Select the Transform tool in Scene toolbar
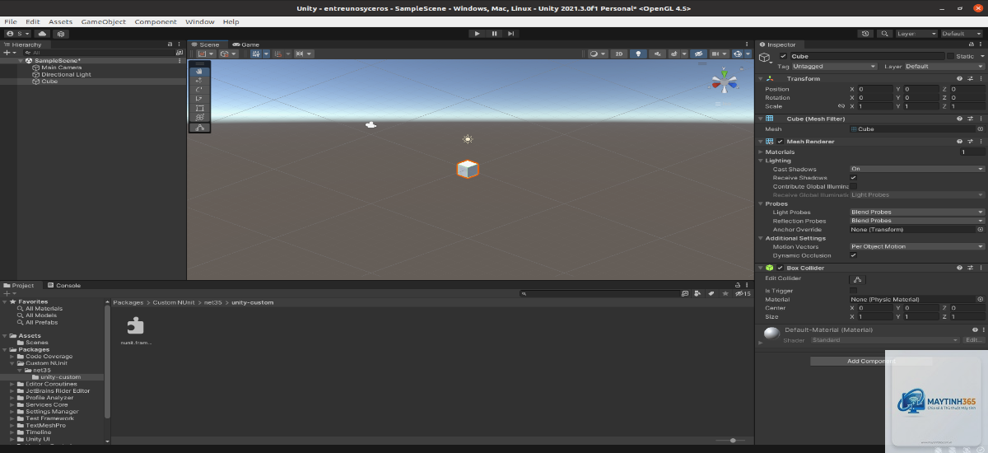Image resolution: width=988 pixels, height=453 pixels. 199,117
